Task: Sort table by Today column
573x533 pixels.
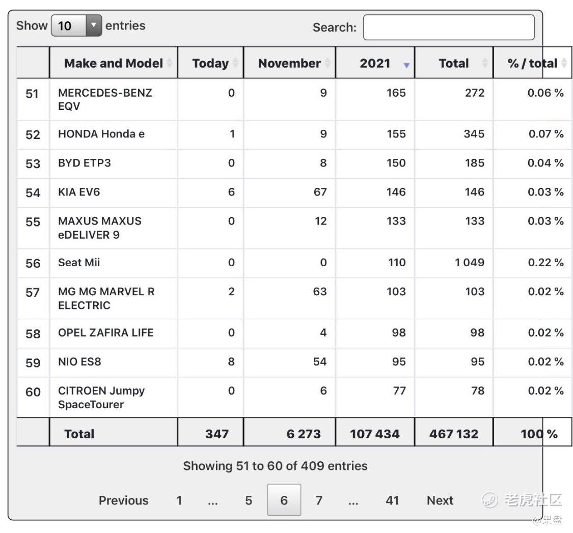Action: 210,63
